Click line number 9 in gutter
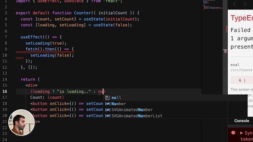253x142 pixels. [x=6, y=49]
